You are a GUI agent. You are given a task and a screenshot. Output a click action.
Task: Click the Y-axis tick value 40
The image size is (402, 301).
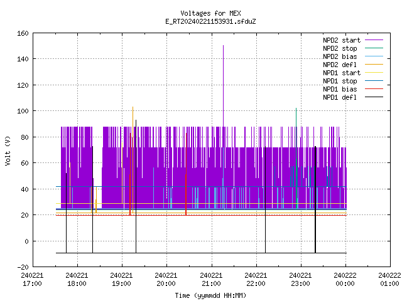24,189
